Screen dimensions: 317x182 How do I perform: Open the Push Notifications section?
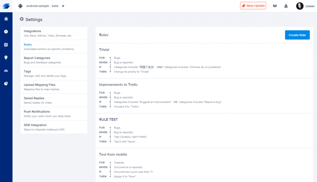pos(54,114)
